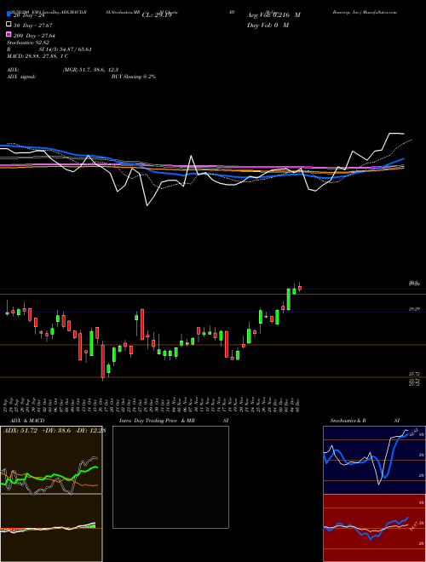Click the 'Avg Vol: 0.216 M' text
The height and width of the screenshot is (562, 426).
tap(273, 15)
